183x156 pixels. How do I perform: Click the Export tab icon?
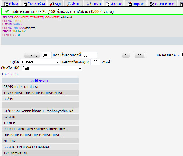point(108,4)
